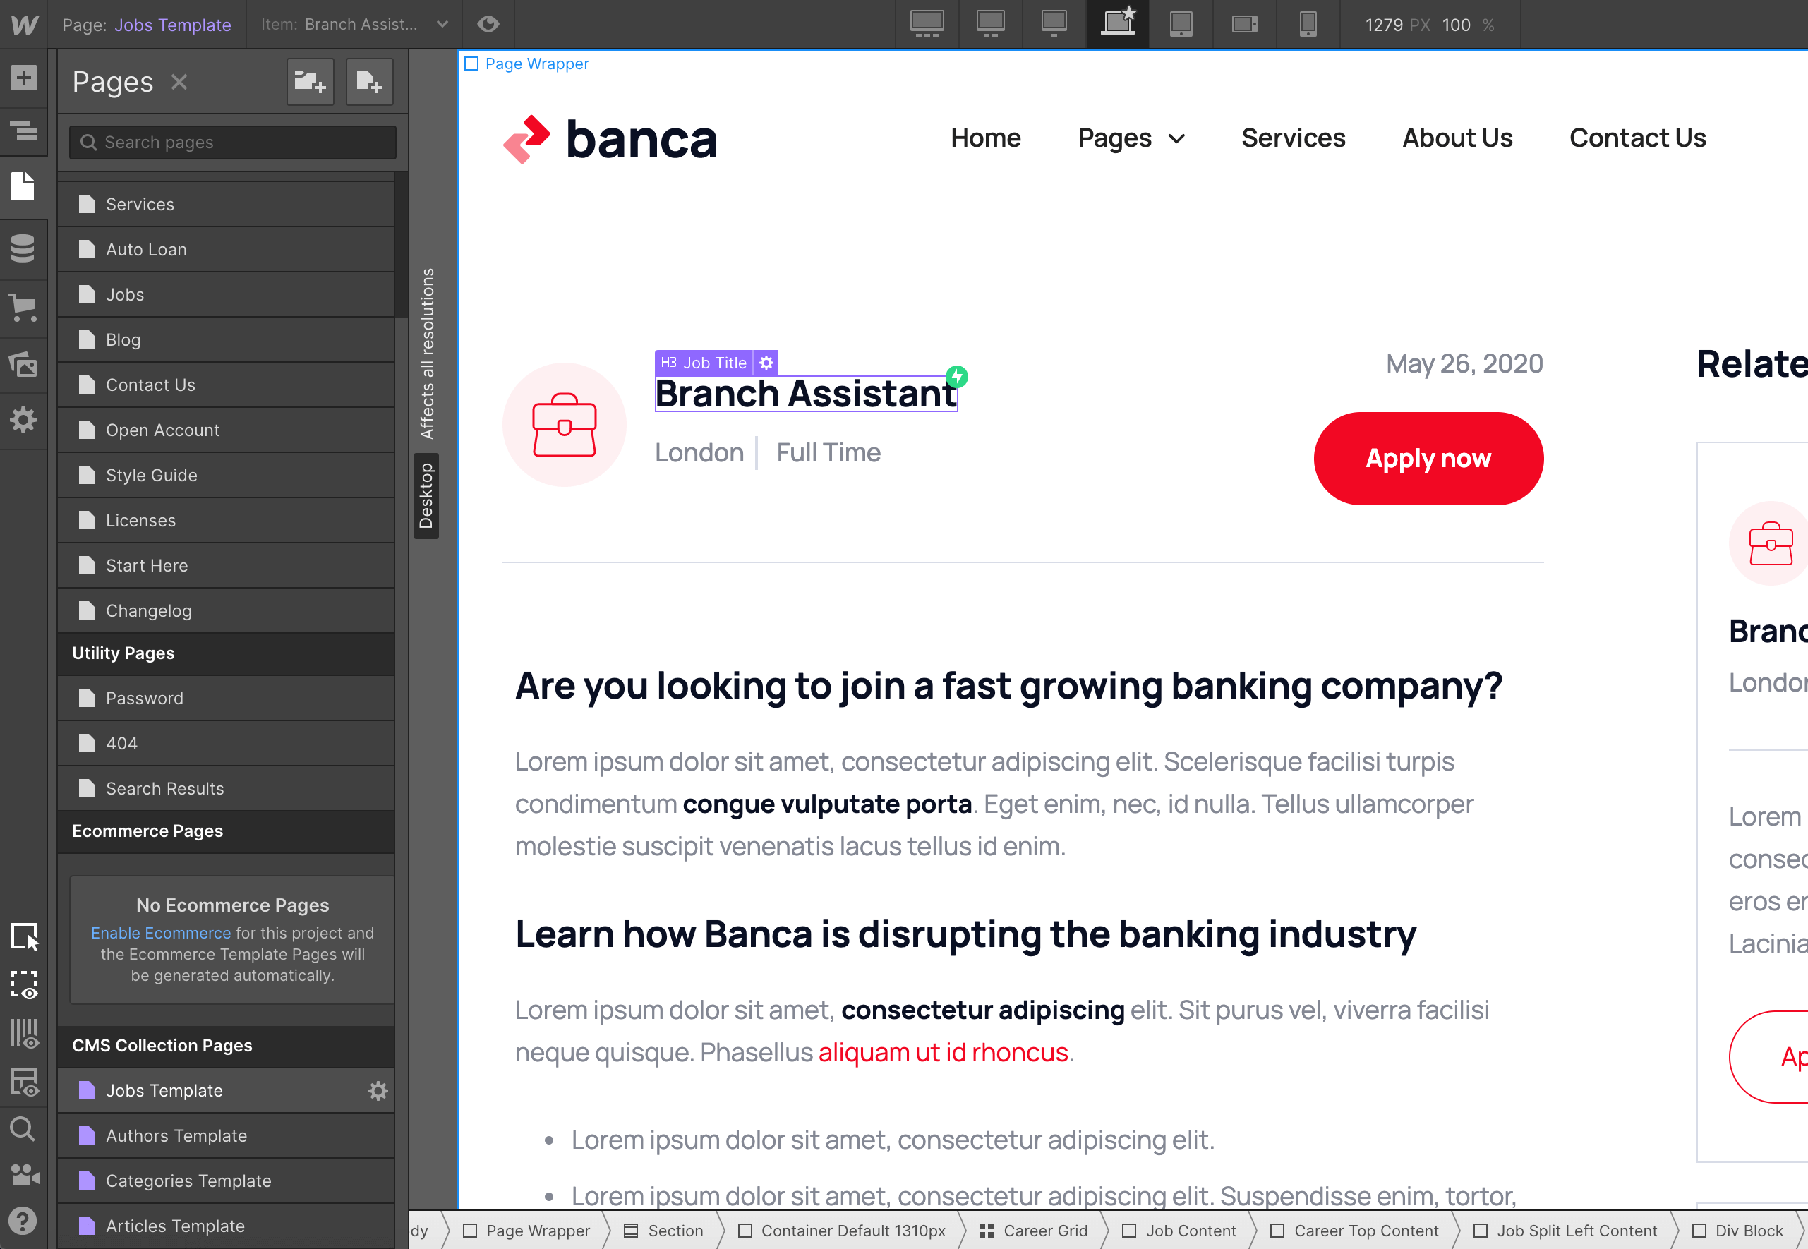Click the Add pages icon in Pages panel
The height and width of the screenshot is (1249, 1808).
coord(370,81)
